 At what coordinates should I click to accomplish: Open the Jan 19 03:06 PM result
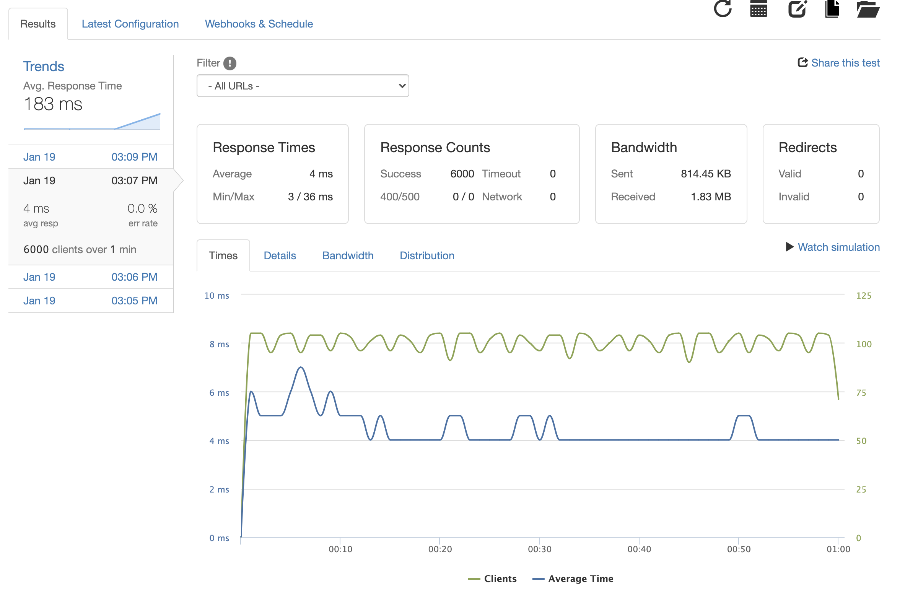point(91,277)
